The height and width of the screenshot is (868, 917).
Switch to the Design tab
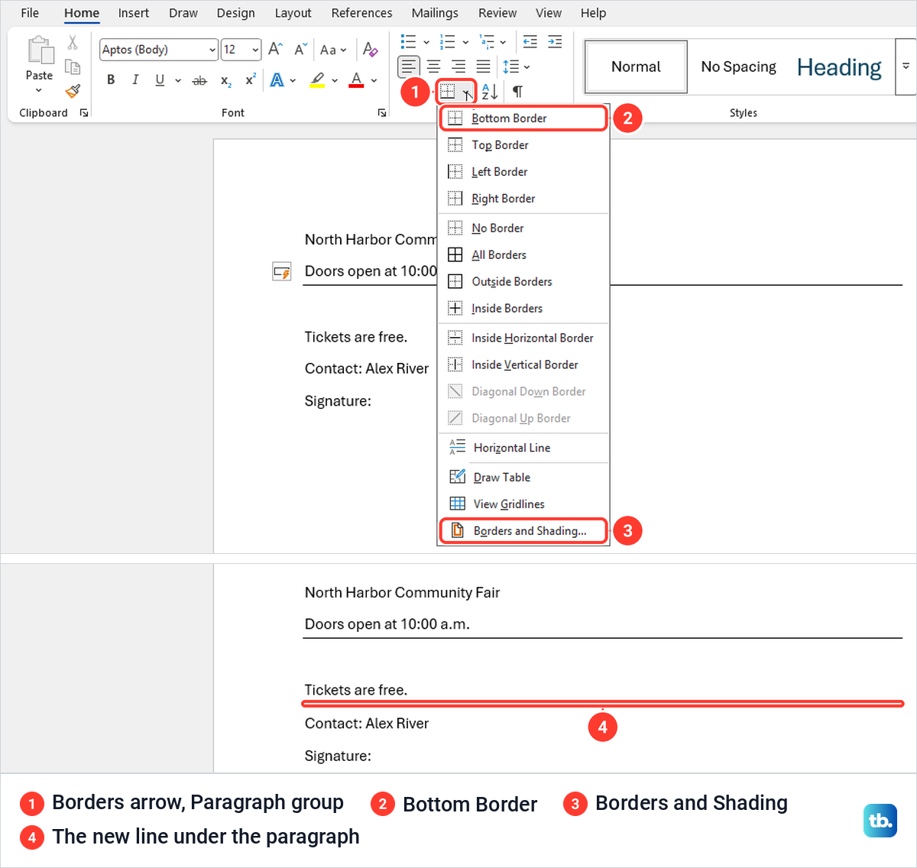coord(235,13)
